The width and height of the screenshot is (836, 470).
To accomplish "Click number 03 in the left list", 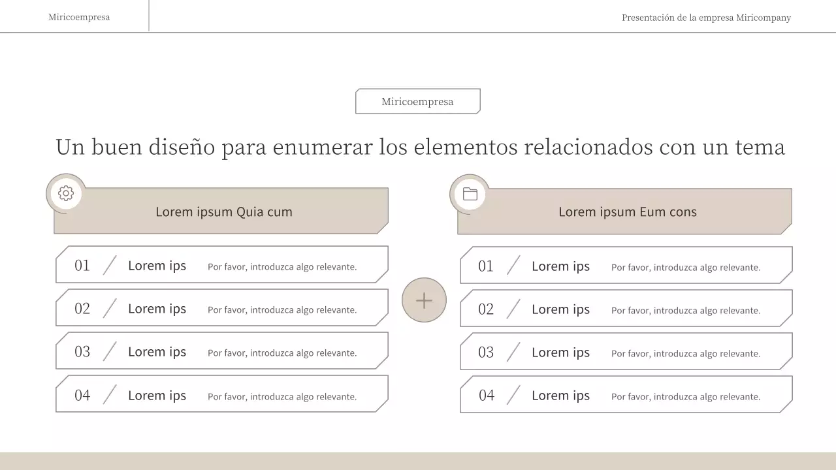I will point(82,352).
